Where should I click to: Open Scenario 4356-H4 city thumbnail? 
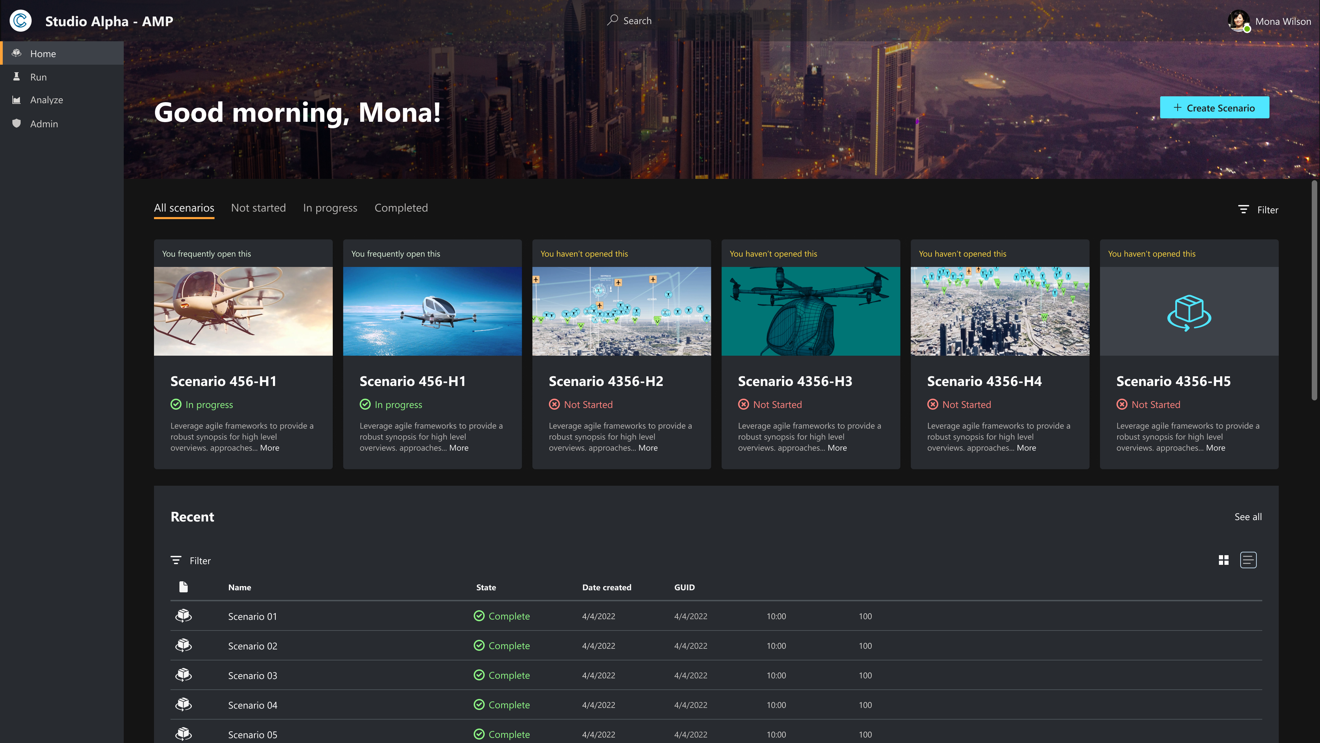pos(1000,311)
